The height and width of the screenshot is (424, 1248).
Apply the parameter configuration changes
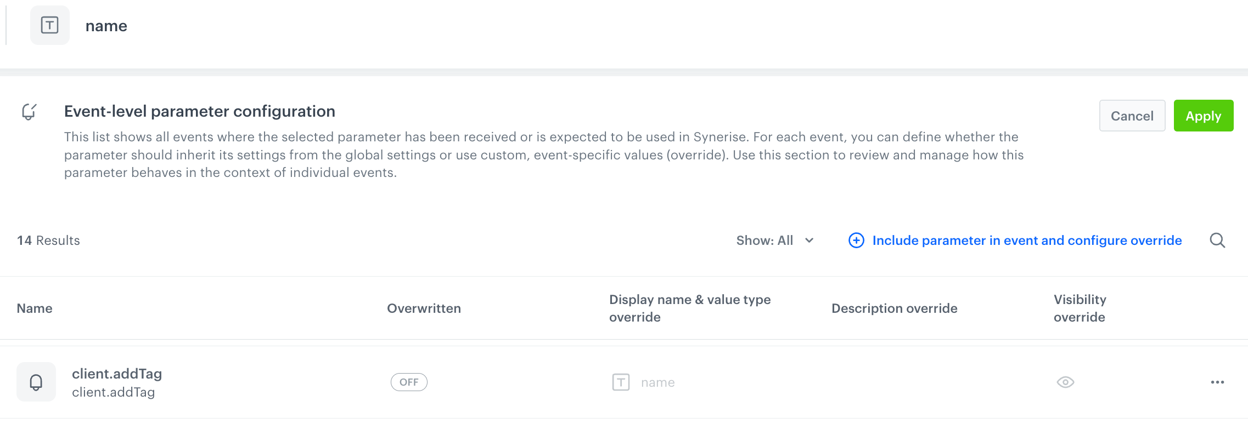pos(1203,116)
